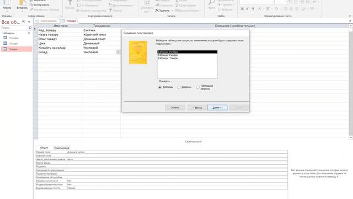
Task: Click the Перейти go-to arrow button
Action: [x=226, y=5]
